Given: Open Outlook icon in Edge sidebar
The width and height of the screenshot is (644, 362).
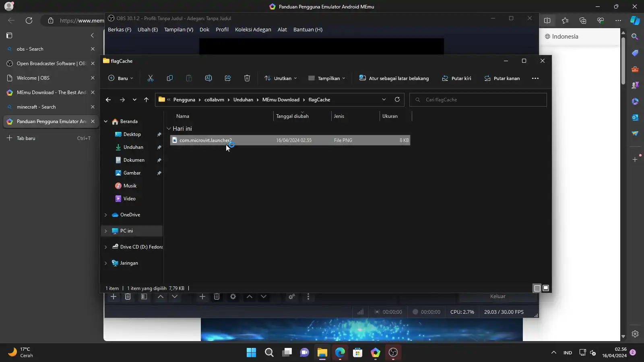Looking at the screenshot, I should [635, 117].
